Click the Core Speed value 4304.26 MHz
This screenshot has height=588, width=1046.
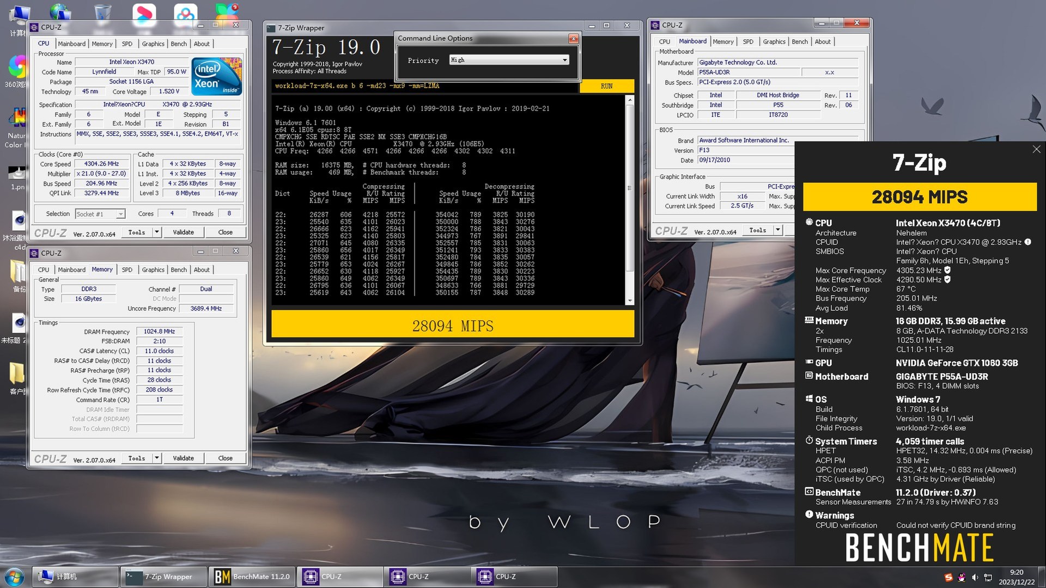tap(102, 164)
